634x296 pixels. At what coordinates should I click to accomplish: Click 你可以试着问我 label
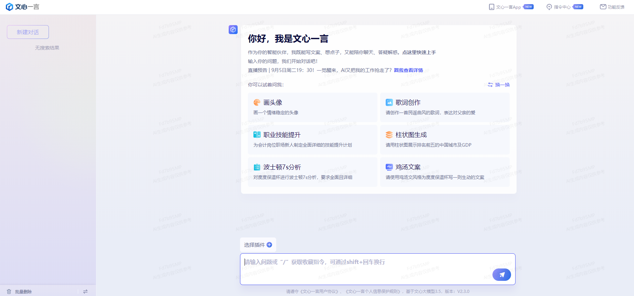tap(266, 85)
